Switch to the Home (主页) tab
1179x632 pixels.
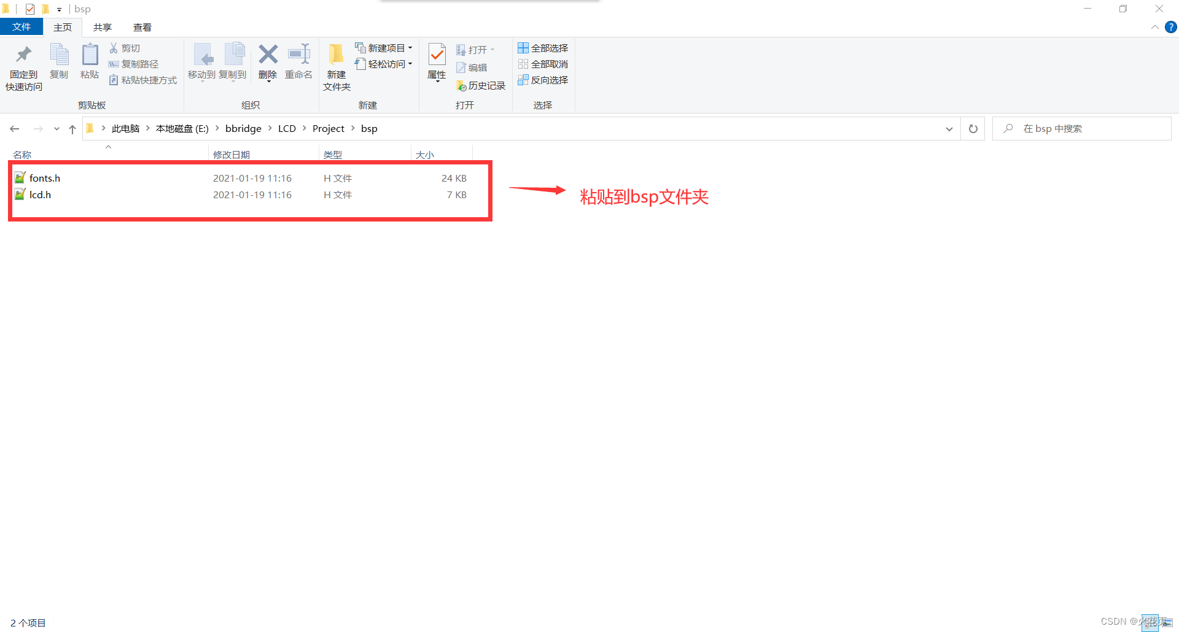(x=63, y=27)
